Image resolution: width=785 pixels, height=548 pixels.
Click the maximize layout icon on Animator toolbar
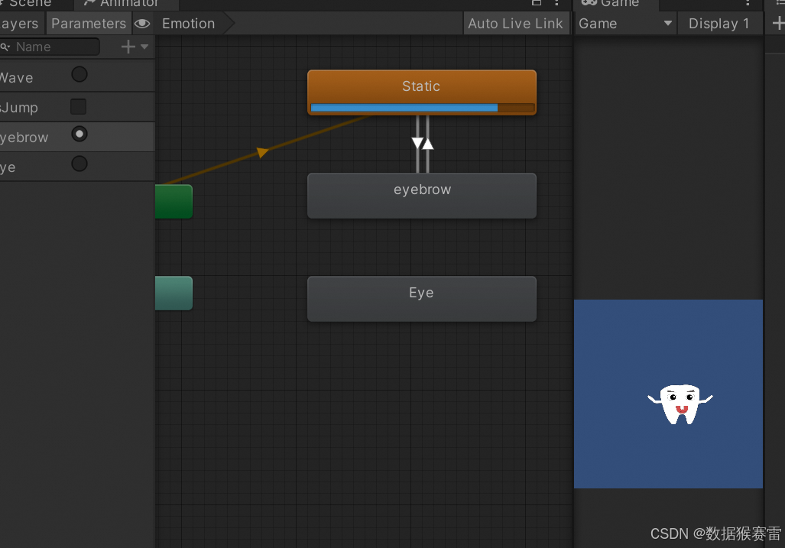pyautogui.click(x=537, y=5)
